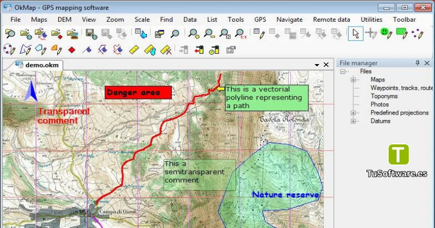Click the crosshair with pencil tool icon

click(x=371, y=34)
